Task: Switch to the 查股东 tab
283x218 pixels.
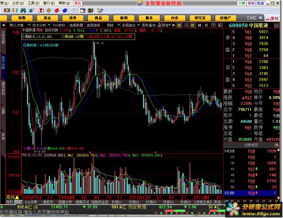Action: pos(48,202)
